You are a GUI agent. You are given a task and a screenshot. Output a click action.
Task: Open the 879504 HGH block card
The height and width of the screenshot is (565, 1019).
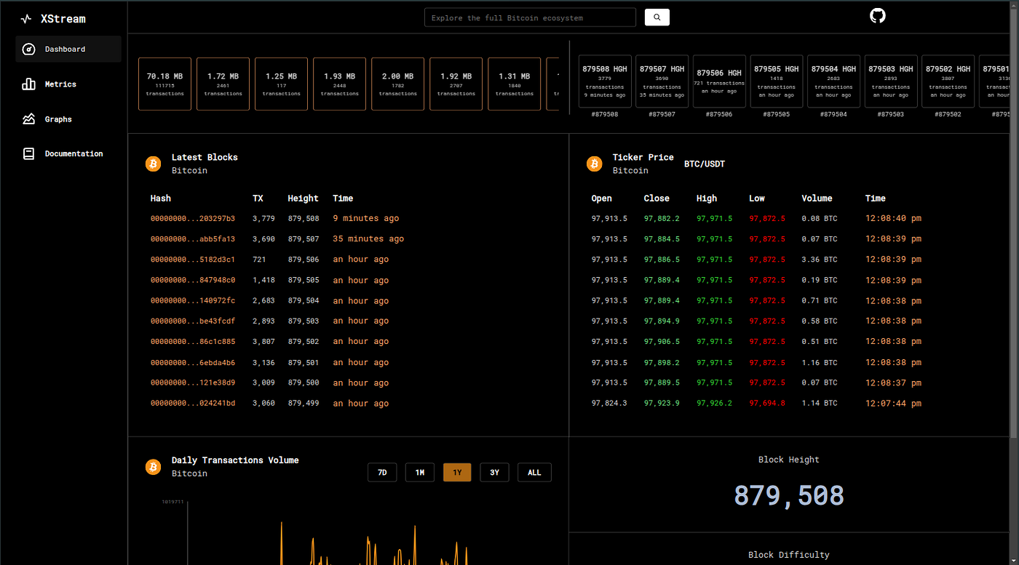click(x=834, y=81)
